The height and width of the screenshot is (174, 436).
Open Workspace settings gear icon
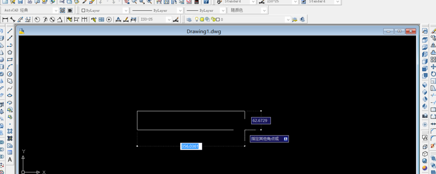coord(62,10)
